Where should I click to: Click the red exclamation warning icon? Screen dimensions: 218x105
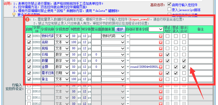pos(27,20)
